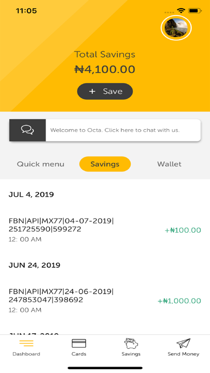Tap the profile avatar picture
Image resolution: width=210 pixels, height=373 pixels.
click(x=176, y=28)
